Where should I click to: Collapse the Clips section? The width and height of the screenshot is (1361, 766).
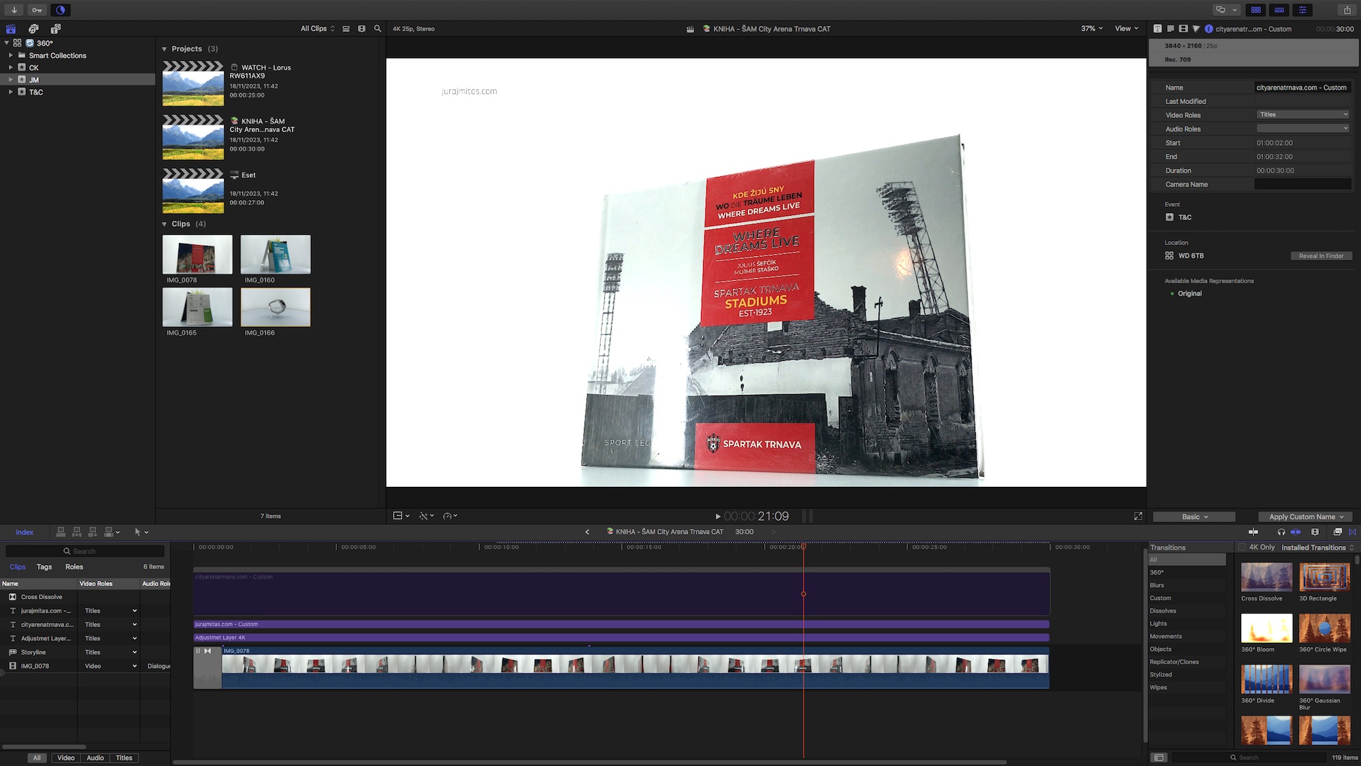pos(164,224)
